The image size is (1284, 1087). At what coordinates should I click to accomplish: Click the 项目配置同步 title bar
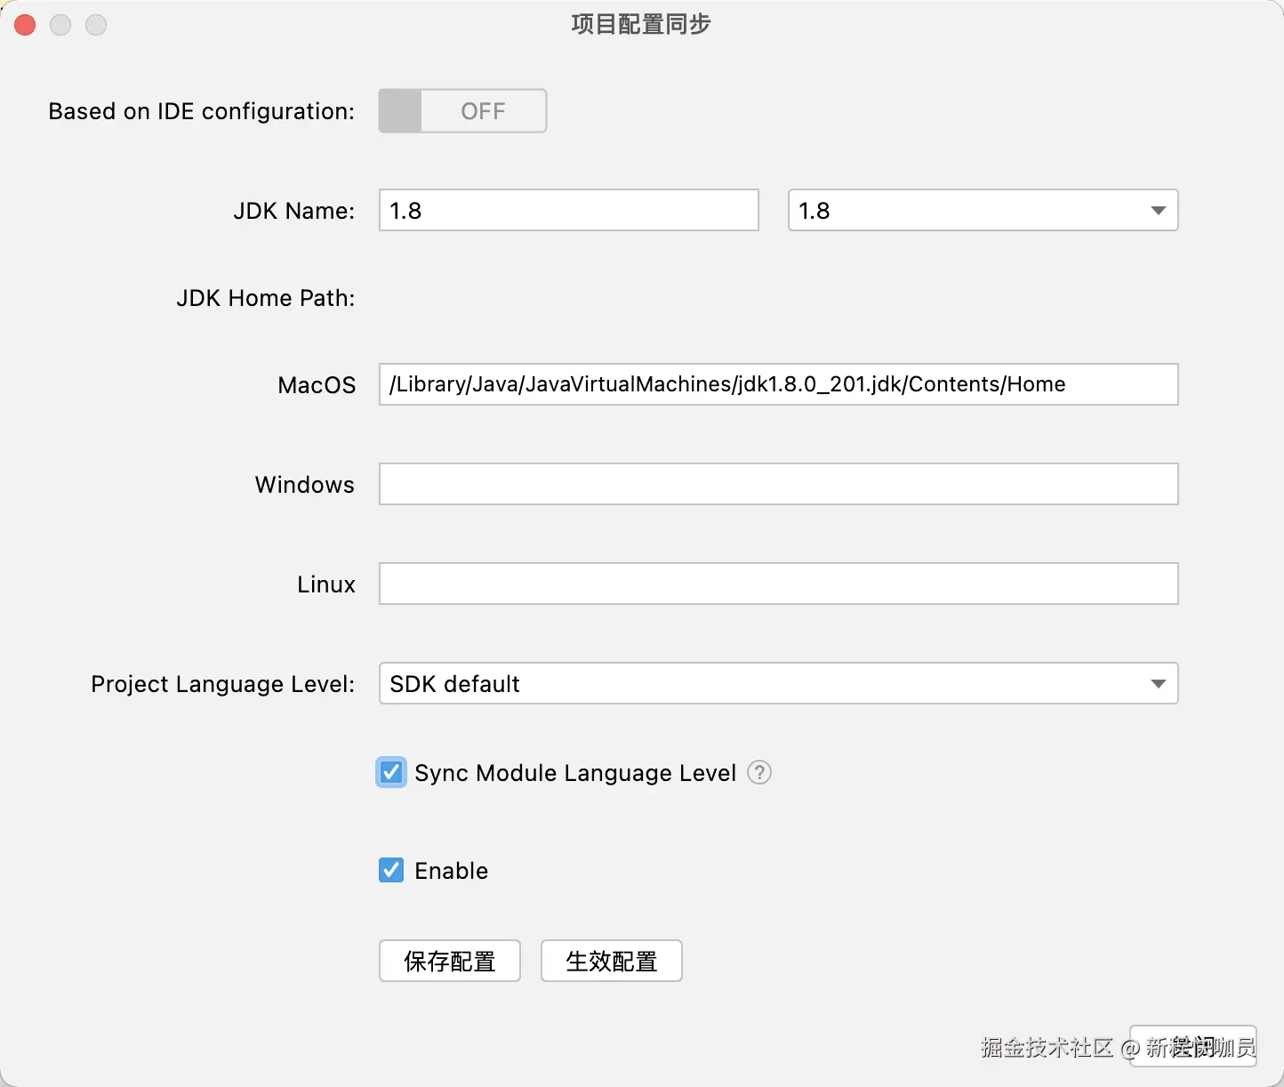click(639, 24)
